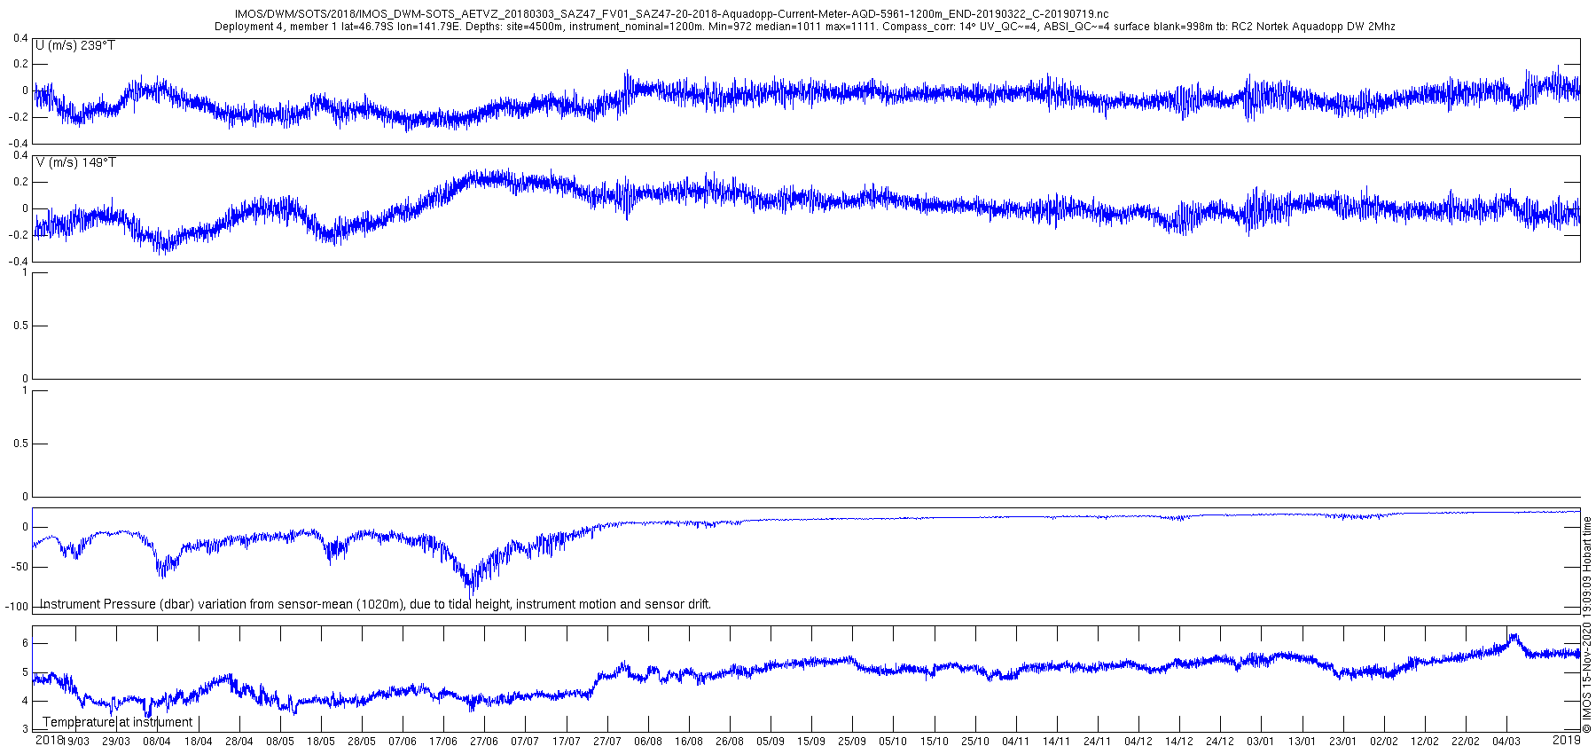1596x754 pixels.
Task: Click the '-0.4' tick on the V velocity axis
Action: point(19,262)
